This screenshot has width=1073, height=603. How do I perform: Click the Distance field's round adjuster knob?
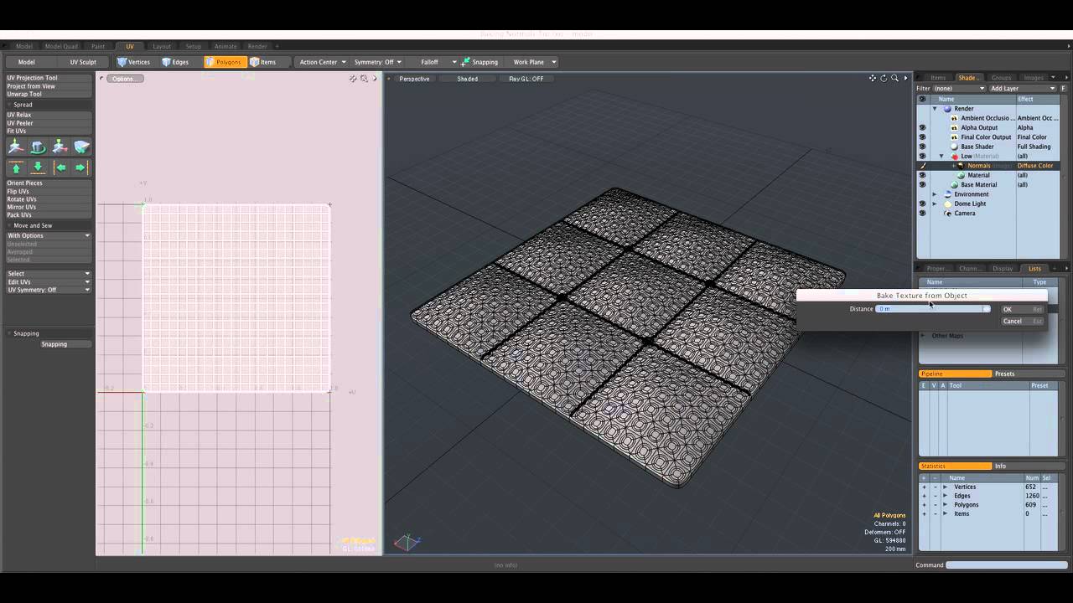pyautogui.click(x=987, y=309)
